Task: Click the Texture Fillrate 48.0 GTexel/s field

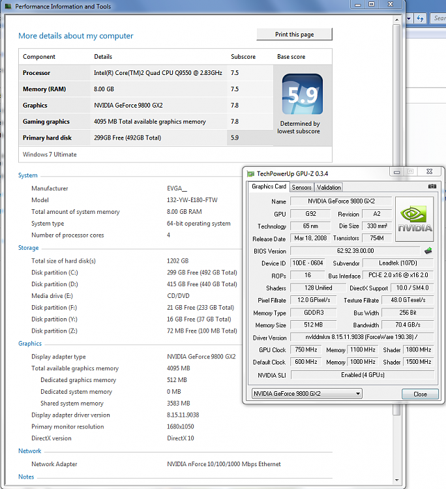Action: [x=408, y=300]
